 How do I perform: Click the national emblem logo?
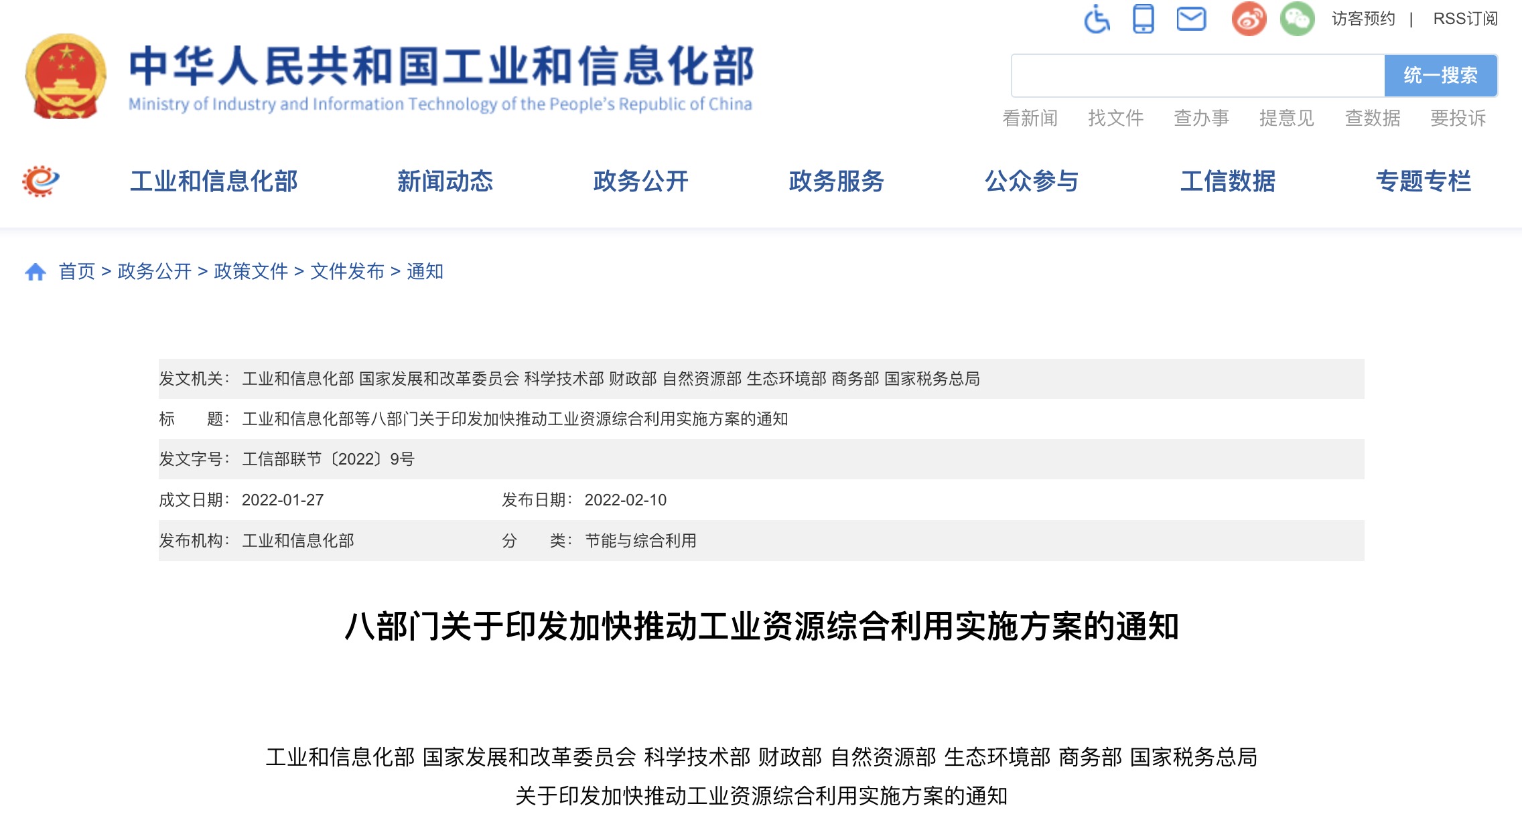[66, 76]
